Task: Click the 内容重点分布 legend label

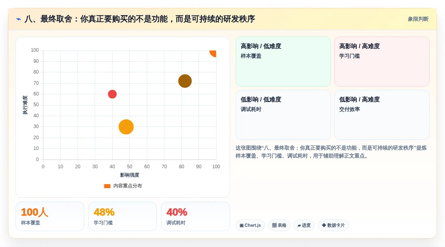Action: pyautogui.click(x=128, y=186)
